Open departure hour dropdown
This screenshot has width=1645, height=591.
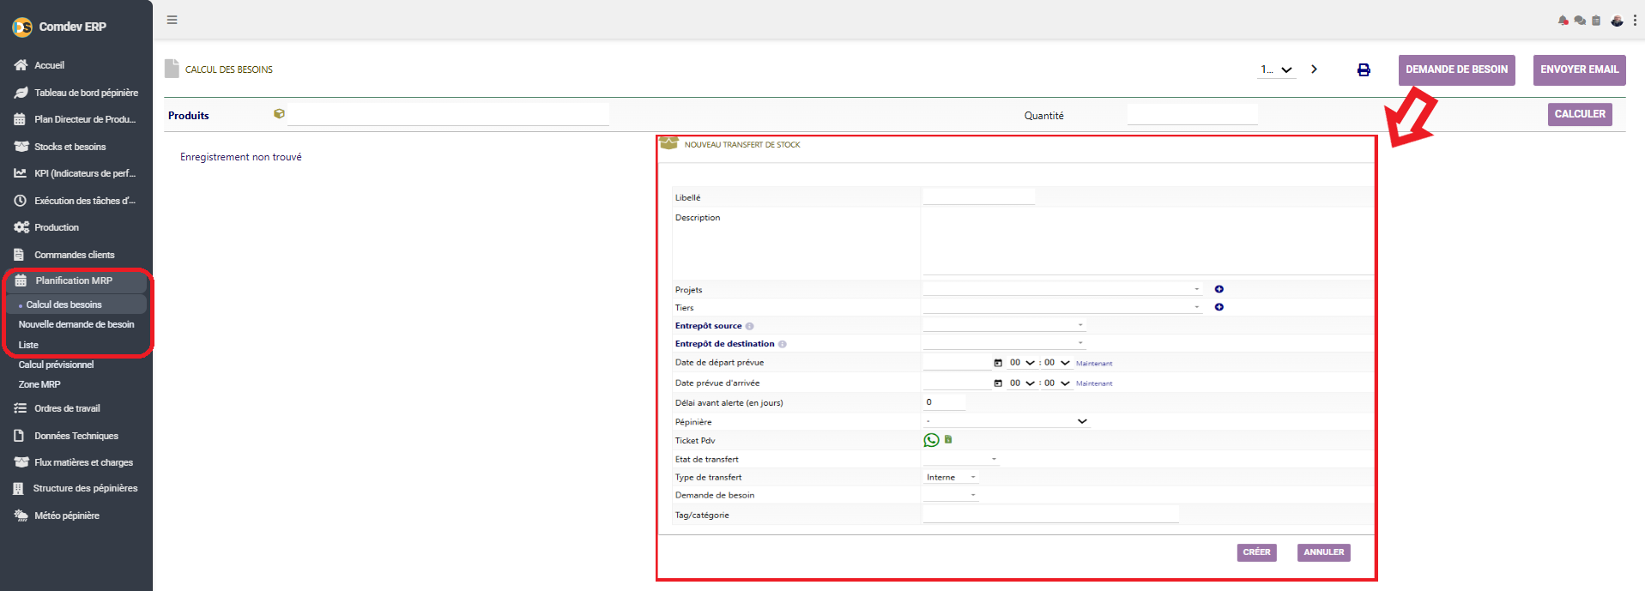point(1022,363)
